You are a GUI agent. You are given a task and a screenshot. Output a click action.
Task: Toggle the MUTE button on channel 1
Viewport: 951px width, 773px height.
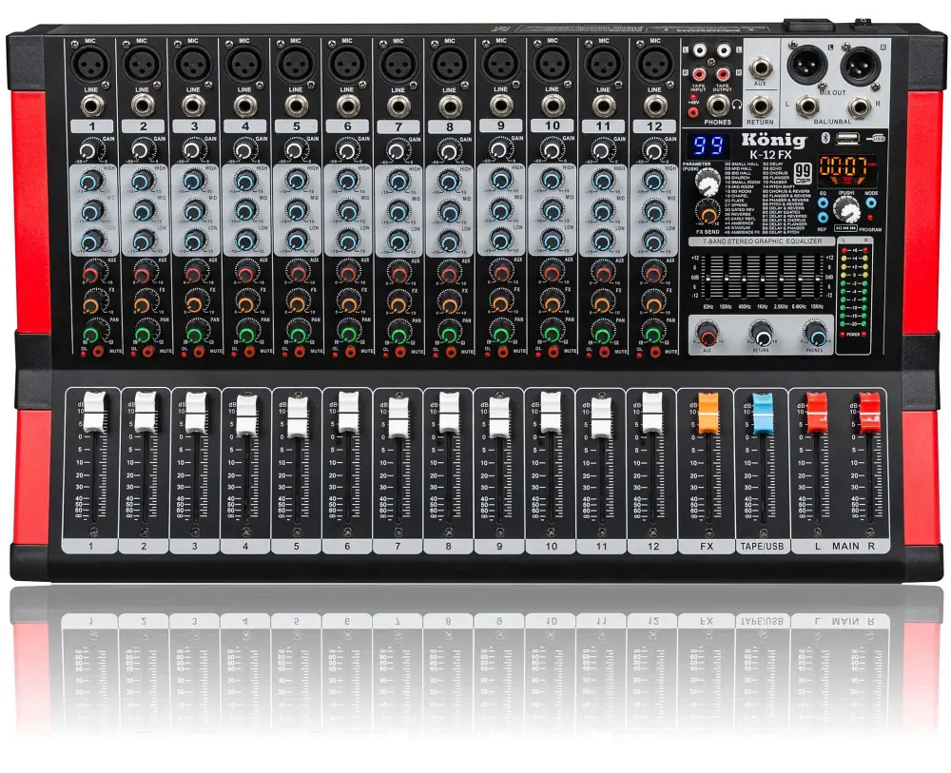[98, 352]
